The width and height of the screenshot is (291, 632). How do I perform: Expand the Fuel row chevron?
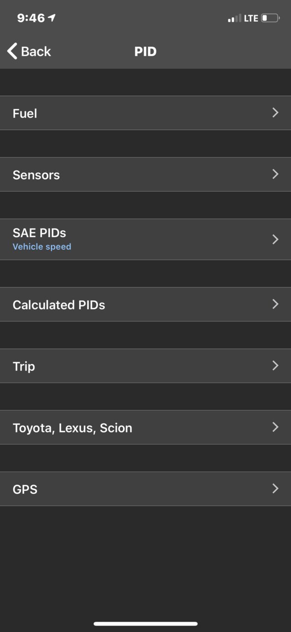[276, 113]
